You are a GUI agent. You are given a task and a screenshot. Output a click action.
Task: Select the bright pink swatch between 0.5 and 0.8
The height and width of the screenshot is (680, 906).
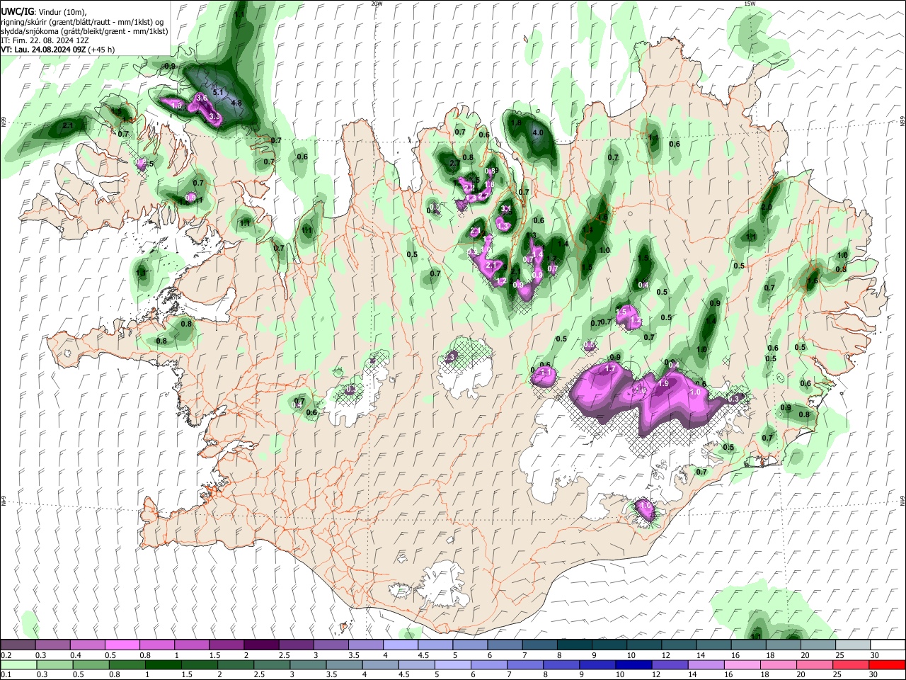(x=122, y=645)
